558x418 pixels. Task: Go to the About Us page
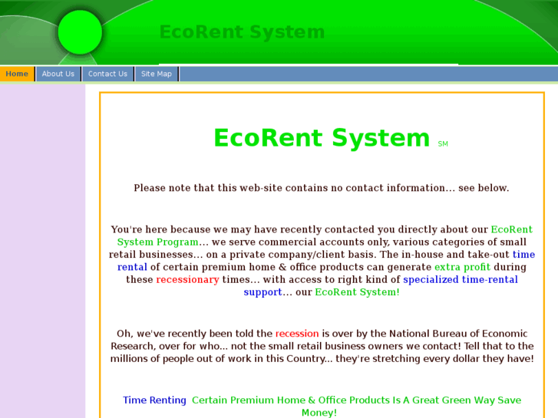[x=58, y=74]
